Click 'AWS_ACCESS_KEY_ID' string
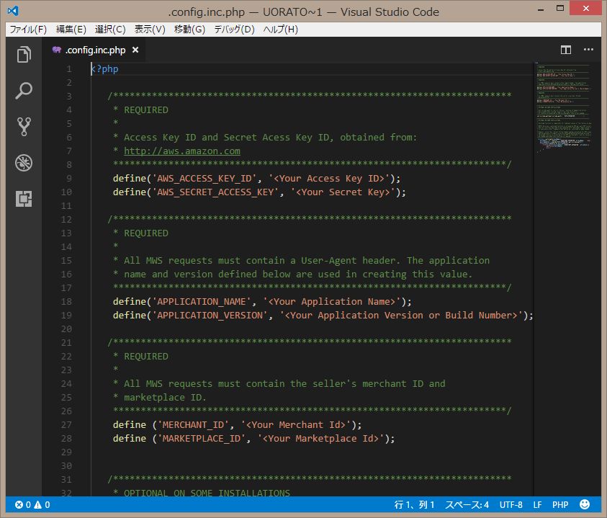Screen dimensions: 607x518 point(204,178)
